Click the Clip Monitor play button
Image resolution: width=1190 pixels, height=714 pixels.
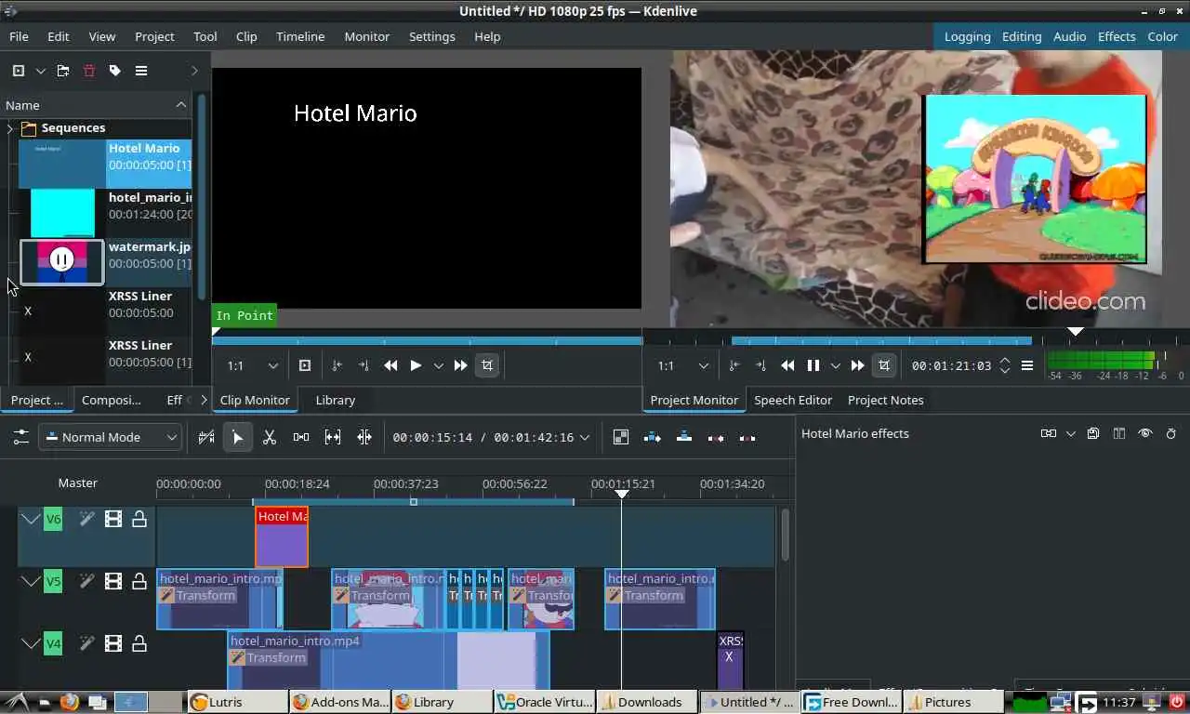coord(416,365)
